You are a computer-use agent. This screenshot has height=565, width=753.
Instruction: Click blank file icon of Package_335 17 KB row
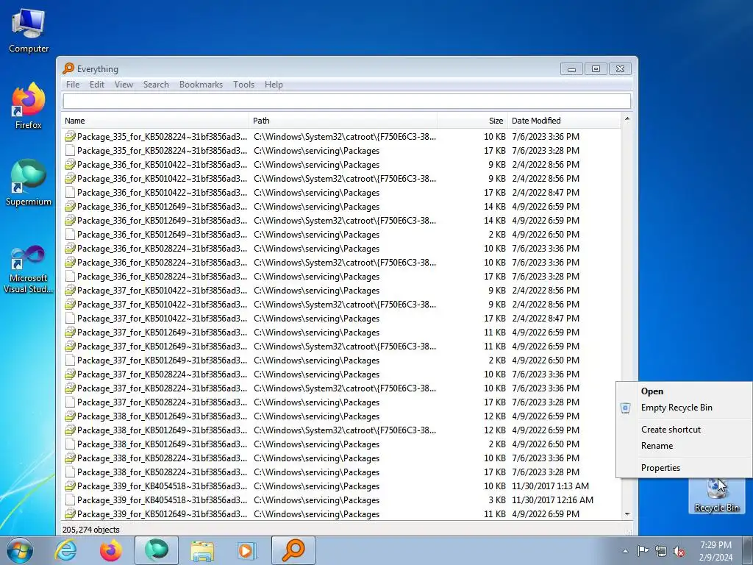click(70, 150)
